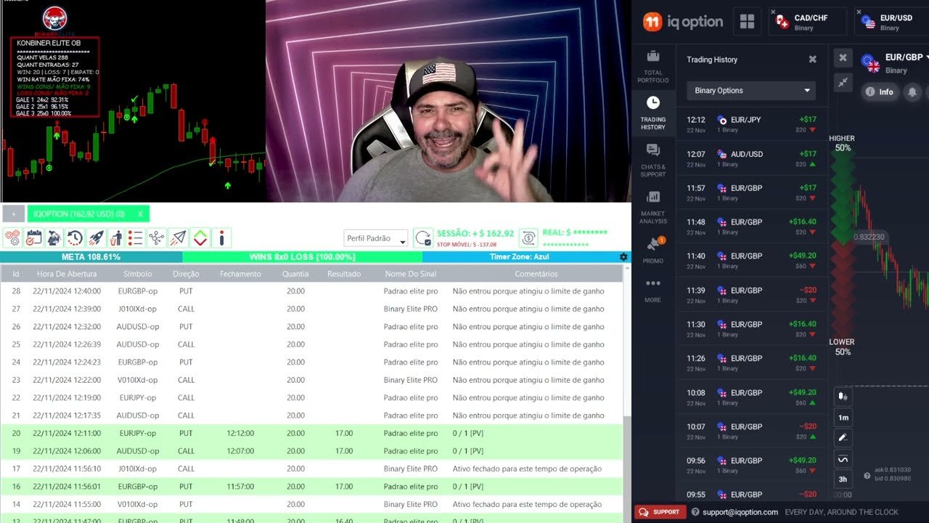Screen dimensions: 929x523
Task: Select signal row 28 EURGBP-op PUT
Action: 311,291
